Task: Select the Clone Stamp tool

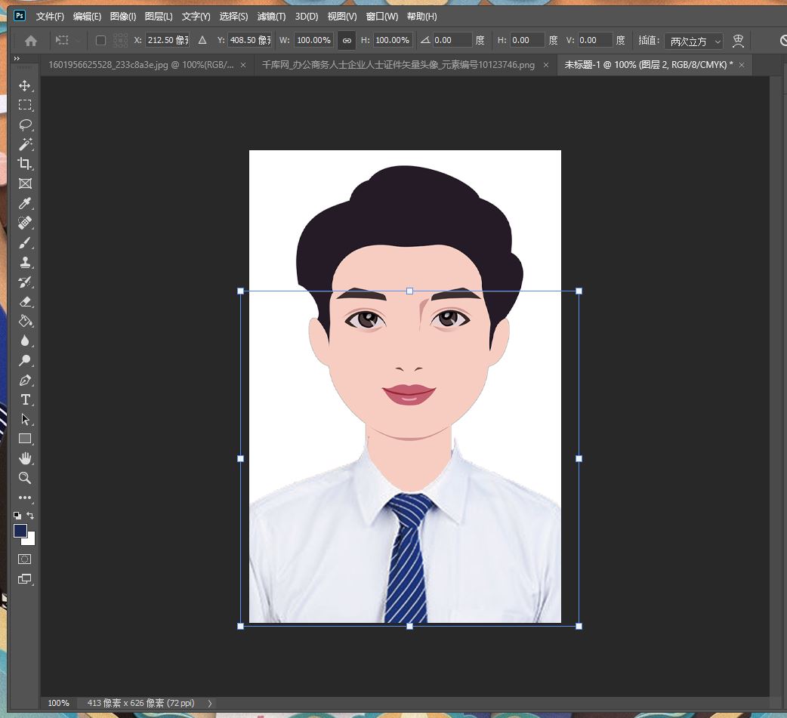Action: tap(25, 263)
